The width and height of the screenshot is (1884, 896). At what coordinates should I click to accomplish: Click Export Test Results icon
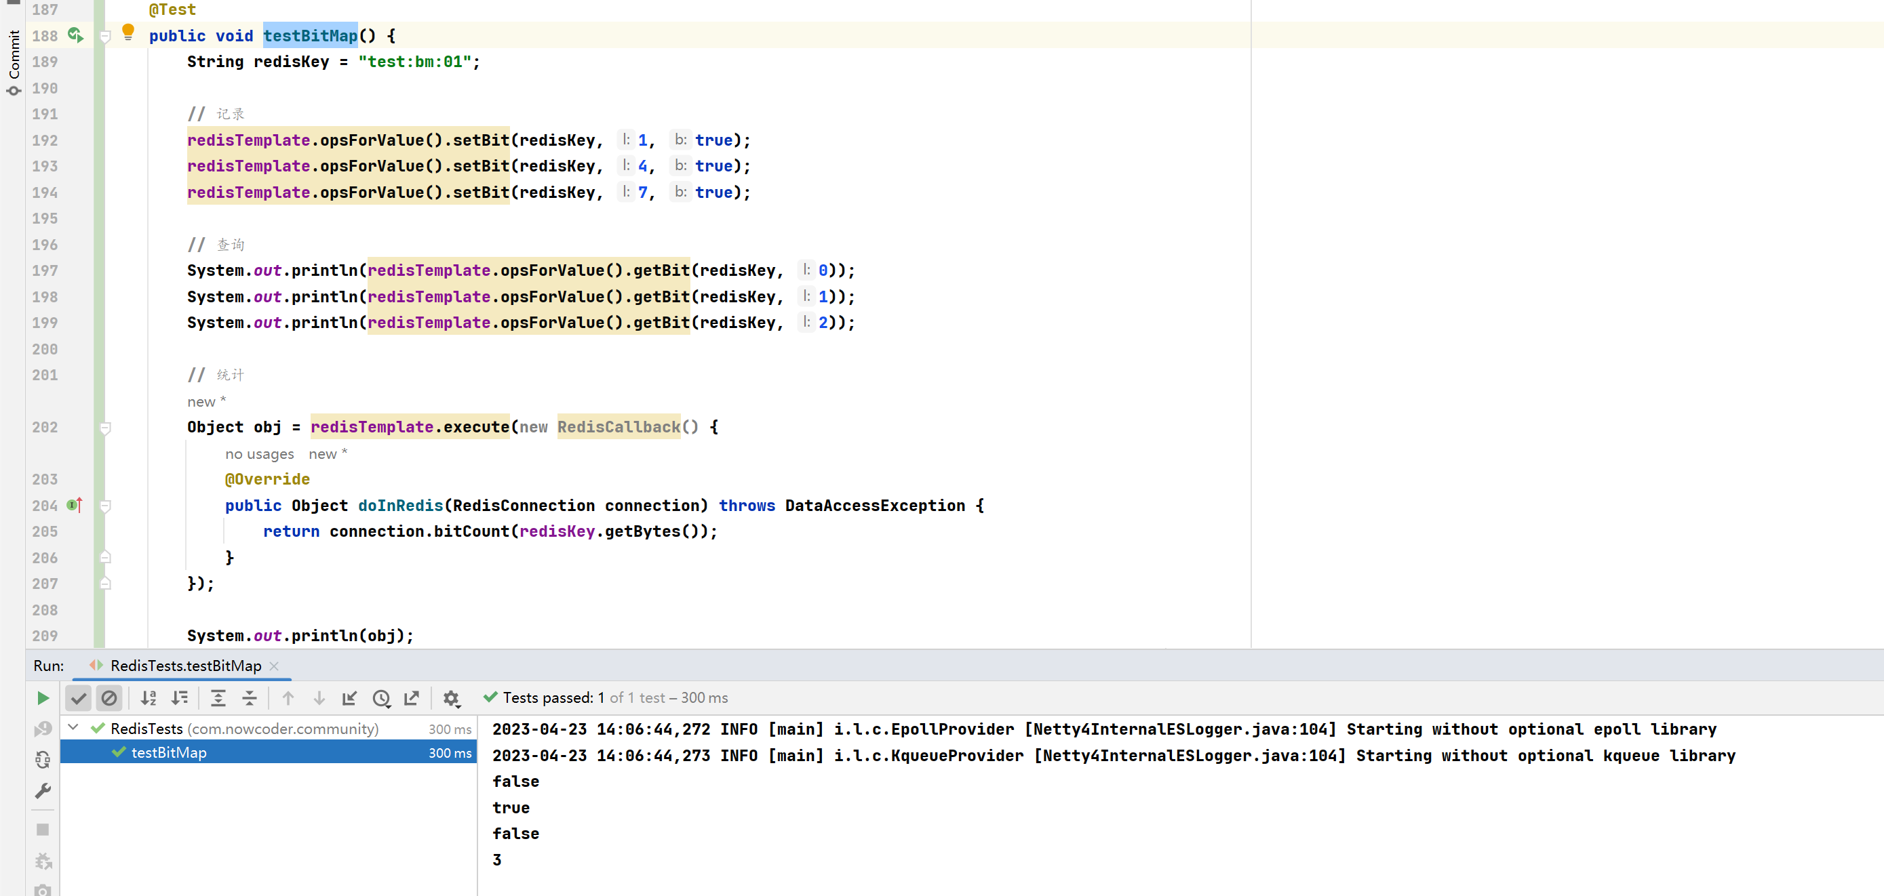(412, 698)
